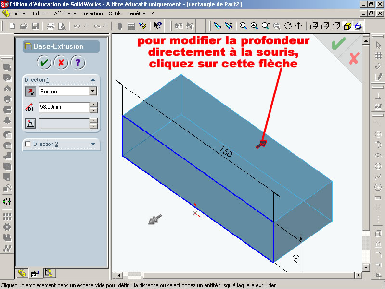Collapse the Direction 1 section
The image size is (385, 289).
tap(93, 80)
